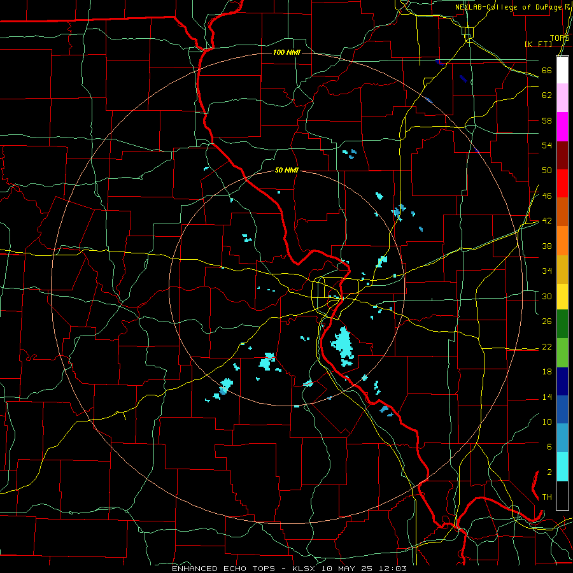Image resolution: width=573 pixels, height=573 pixels.
Task: Click the 'KLSX' radar site identifier
Action: pos(305,569)
